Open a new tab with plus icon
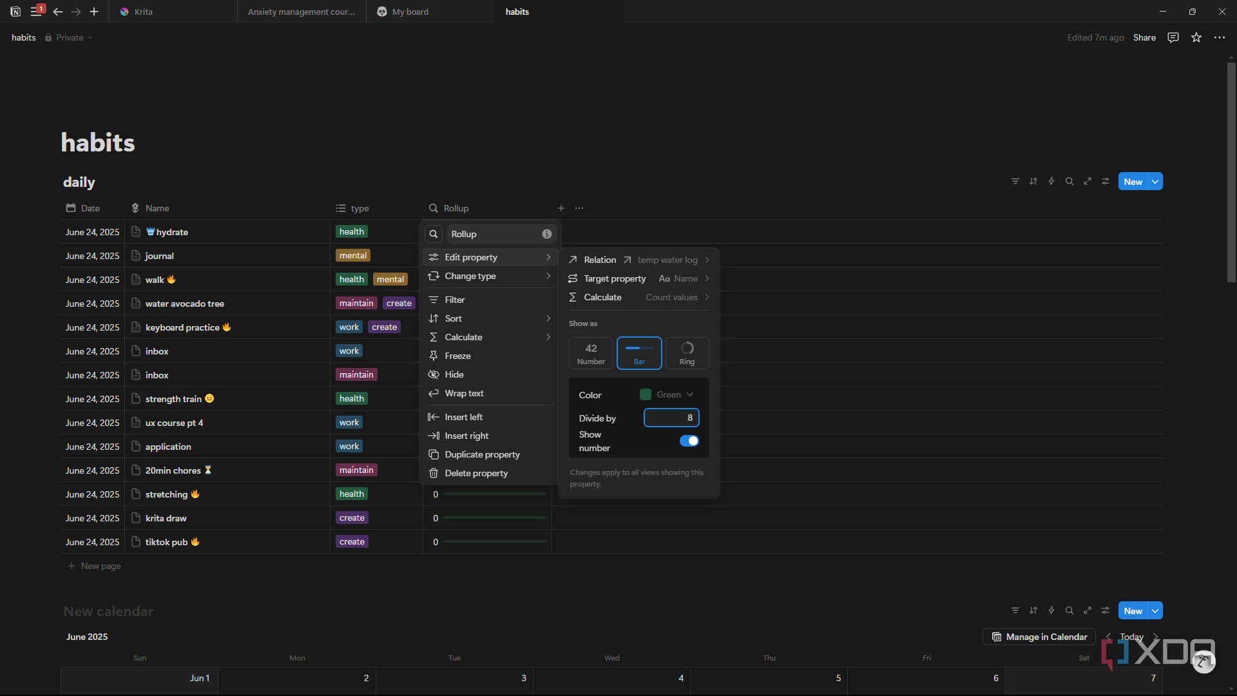Image resolution: width=1237 pixels, height=696 pixels. 94,12
